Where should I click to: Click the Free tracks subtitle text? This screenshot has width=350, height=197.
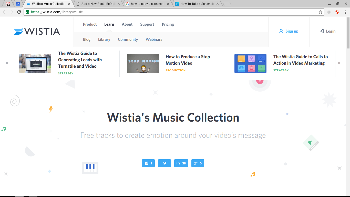point(173,135)
